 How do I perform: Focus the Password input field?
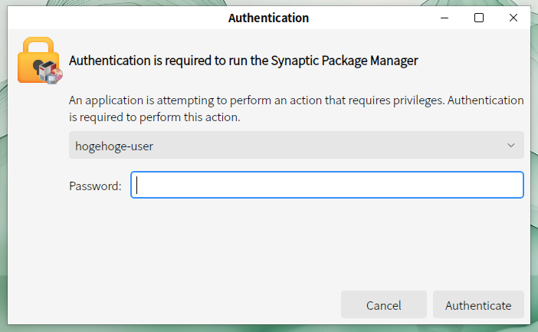point(327,185)
